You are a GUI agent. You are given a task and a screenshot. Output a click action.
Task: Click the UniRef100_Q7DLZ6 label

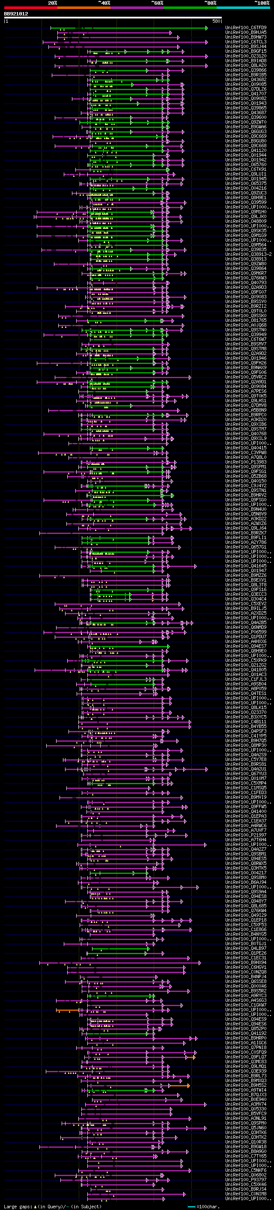(246, 89)
